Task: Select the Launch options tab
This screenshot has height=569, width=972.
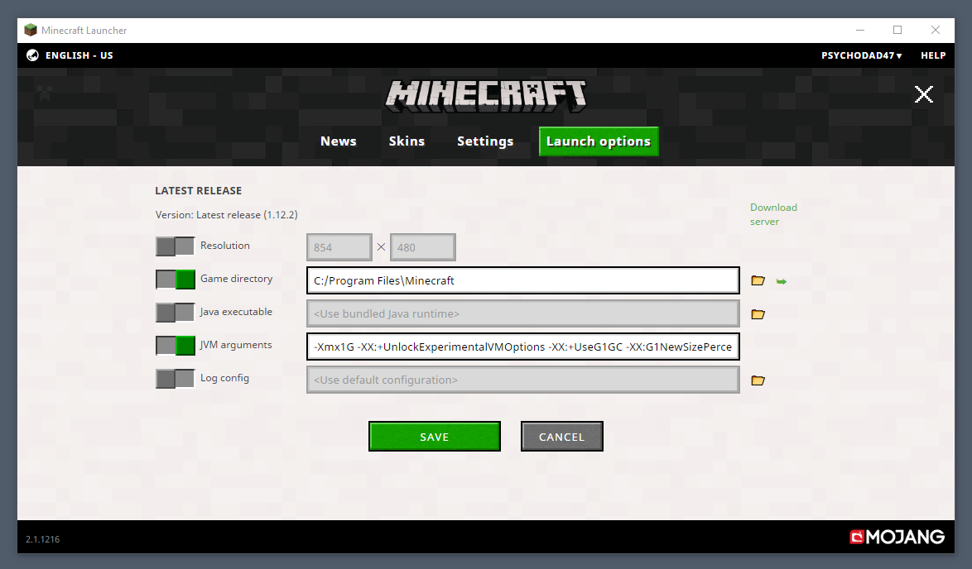Action: (599, 141)
